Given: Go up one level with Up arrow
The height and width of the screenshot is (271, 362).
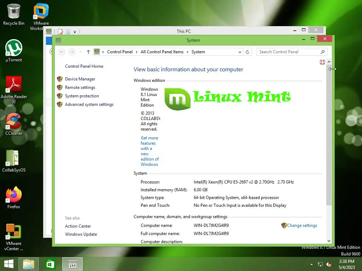Looking at the screenshot, I should pyautogui.click(x=88, y=52).
